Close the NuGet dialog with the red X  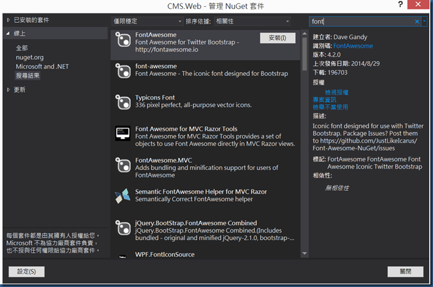[418, 5]
